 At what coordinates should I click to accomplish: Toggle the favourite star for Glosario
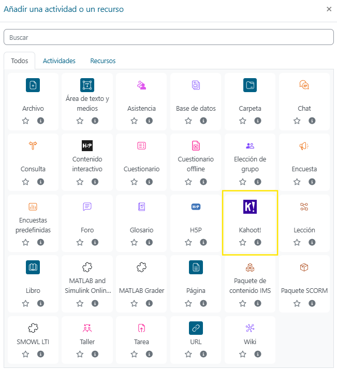click(134, 243)
